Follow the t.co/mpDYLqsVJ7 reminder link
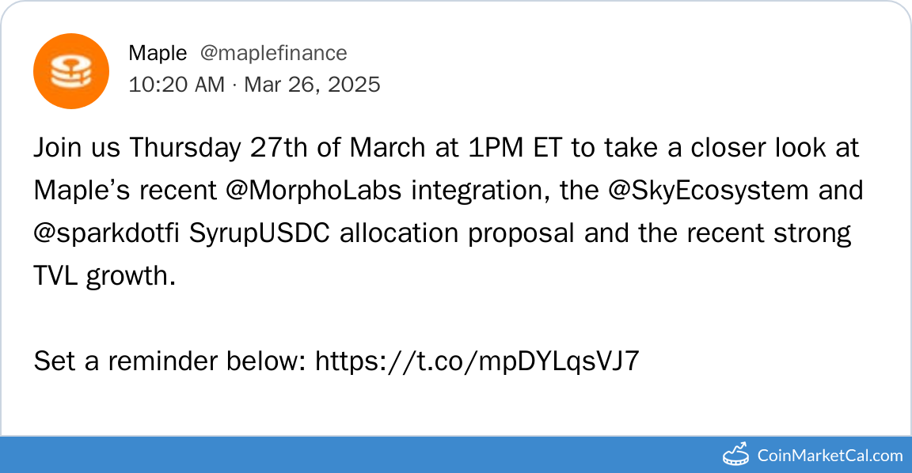The image size is (912, 473). [477, 361]
